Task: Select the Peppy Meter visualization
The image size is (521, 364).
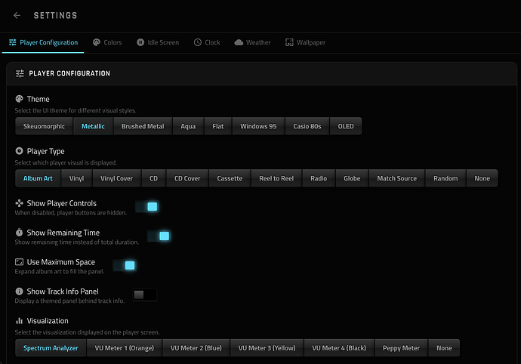Action: (x=401, y=347)
